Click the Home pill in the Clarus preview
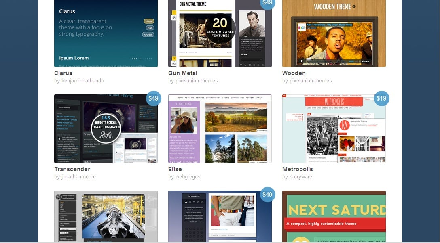This screenshot has width=440, height=243. coord(149,21)
